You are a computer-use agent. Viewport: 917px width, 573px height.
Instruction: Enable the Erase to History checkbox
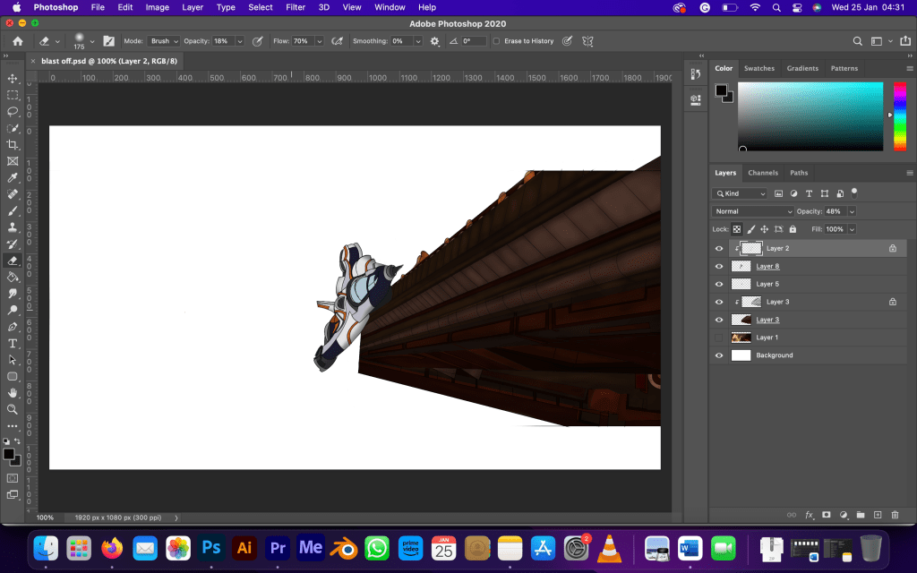click(x=497, y=41)
